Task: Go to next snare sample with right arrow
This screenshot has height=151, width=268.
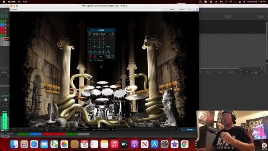Action: tap(113, 34)
